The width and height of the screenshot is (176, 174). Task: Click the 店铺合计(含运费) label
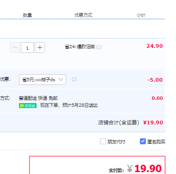pos(119,122)
